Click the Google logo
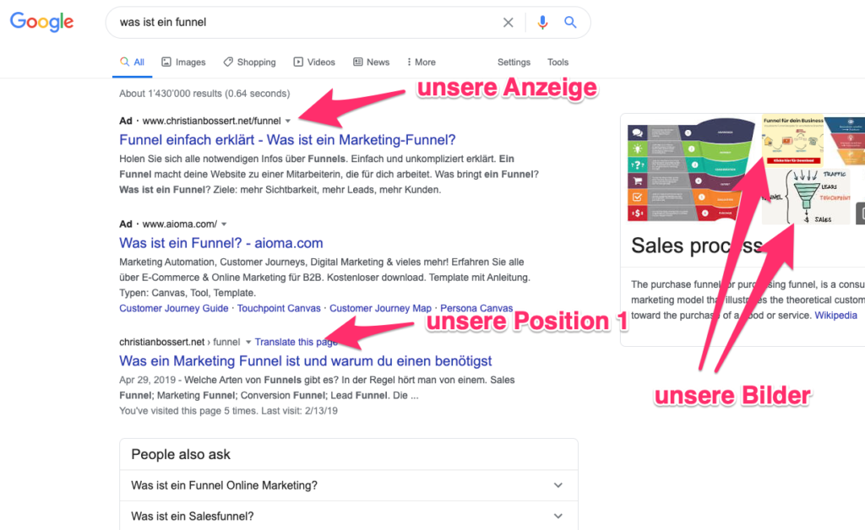The height and width of the screenshot is (530, 865). [x=41, y=22]
